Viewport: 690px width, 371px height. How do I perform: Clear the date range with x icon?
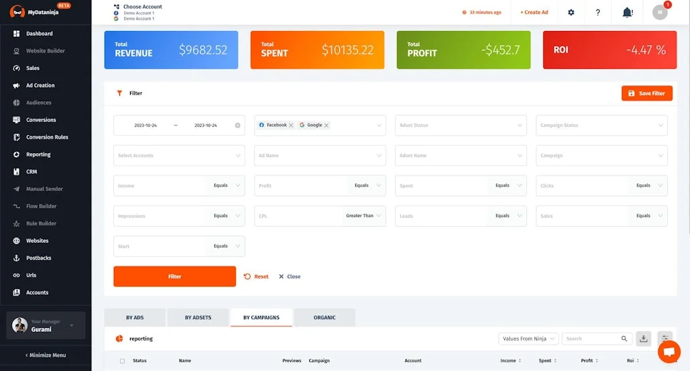[x=238, y=125]
